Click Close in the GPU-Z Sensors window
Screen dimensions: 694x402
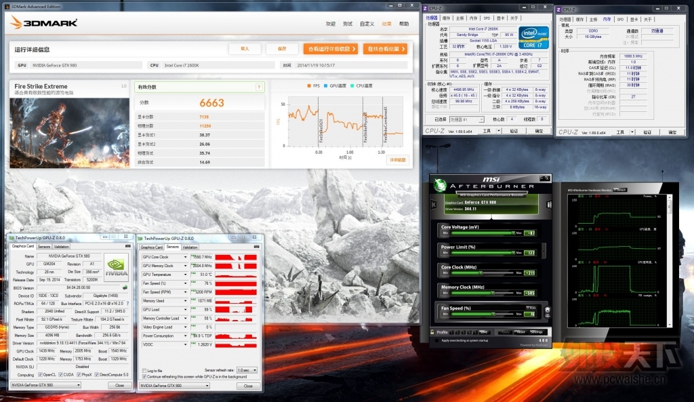click(x=248, y=386)
